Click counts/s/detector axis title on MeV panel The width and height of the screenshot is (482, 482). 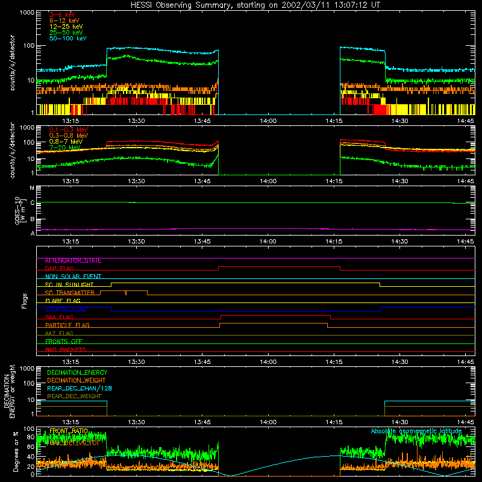click(12, 150)
